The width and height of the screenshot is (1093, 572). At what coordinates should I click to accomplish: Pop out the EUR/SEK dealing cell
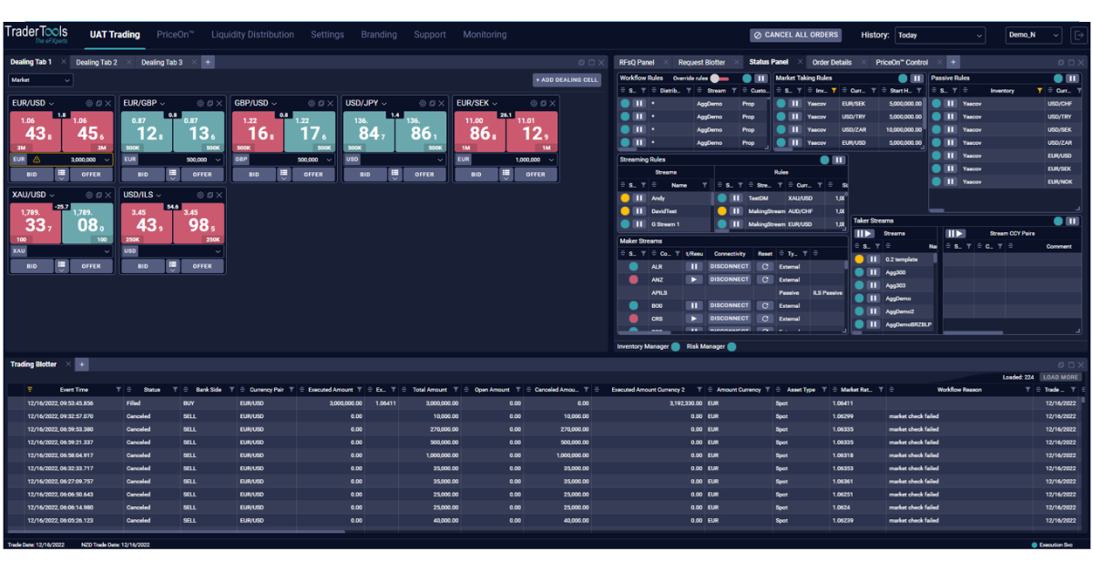click(543, 104)
